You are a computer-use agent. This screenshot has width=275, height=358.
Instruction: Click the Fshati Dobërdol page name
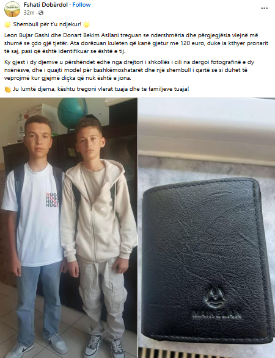click(x=46, y=4)
